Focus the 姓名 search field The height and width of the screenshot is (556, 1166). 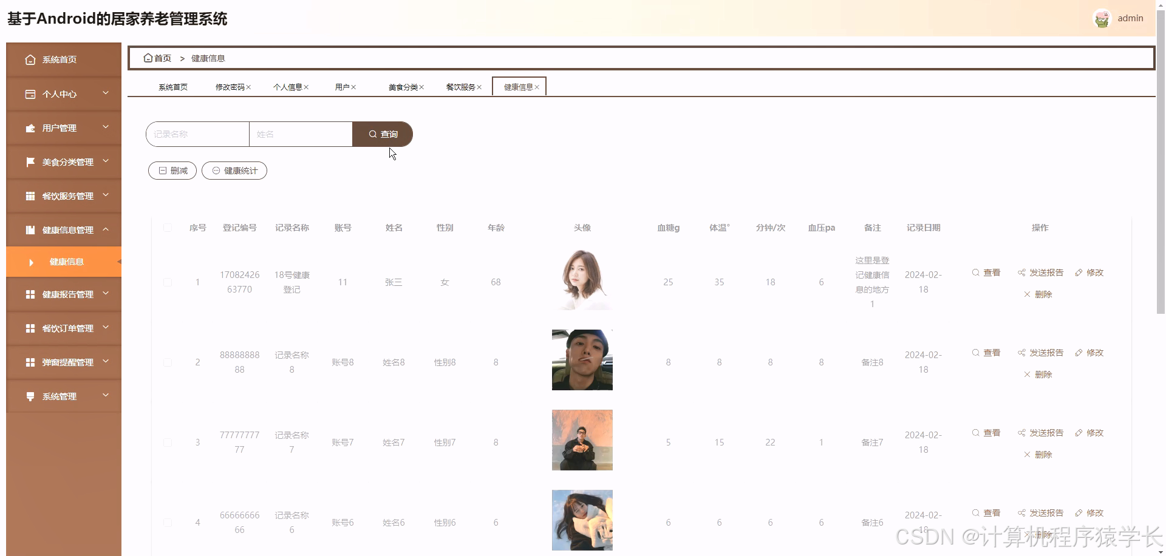tap(301, 134)
